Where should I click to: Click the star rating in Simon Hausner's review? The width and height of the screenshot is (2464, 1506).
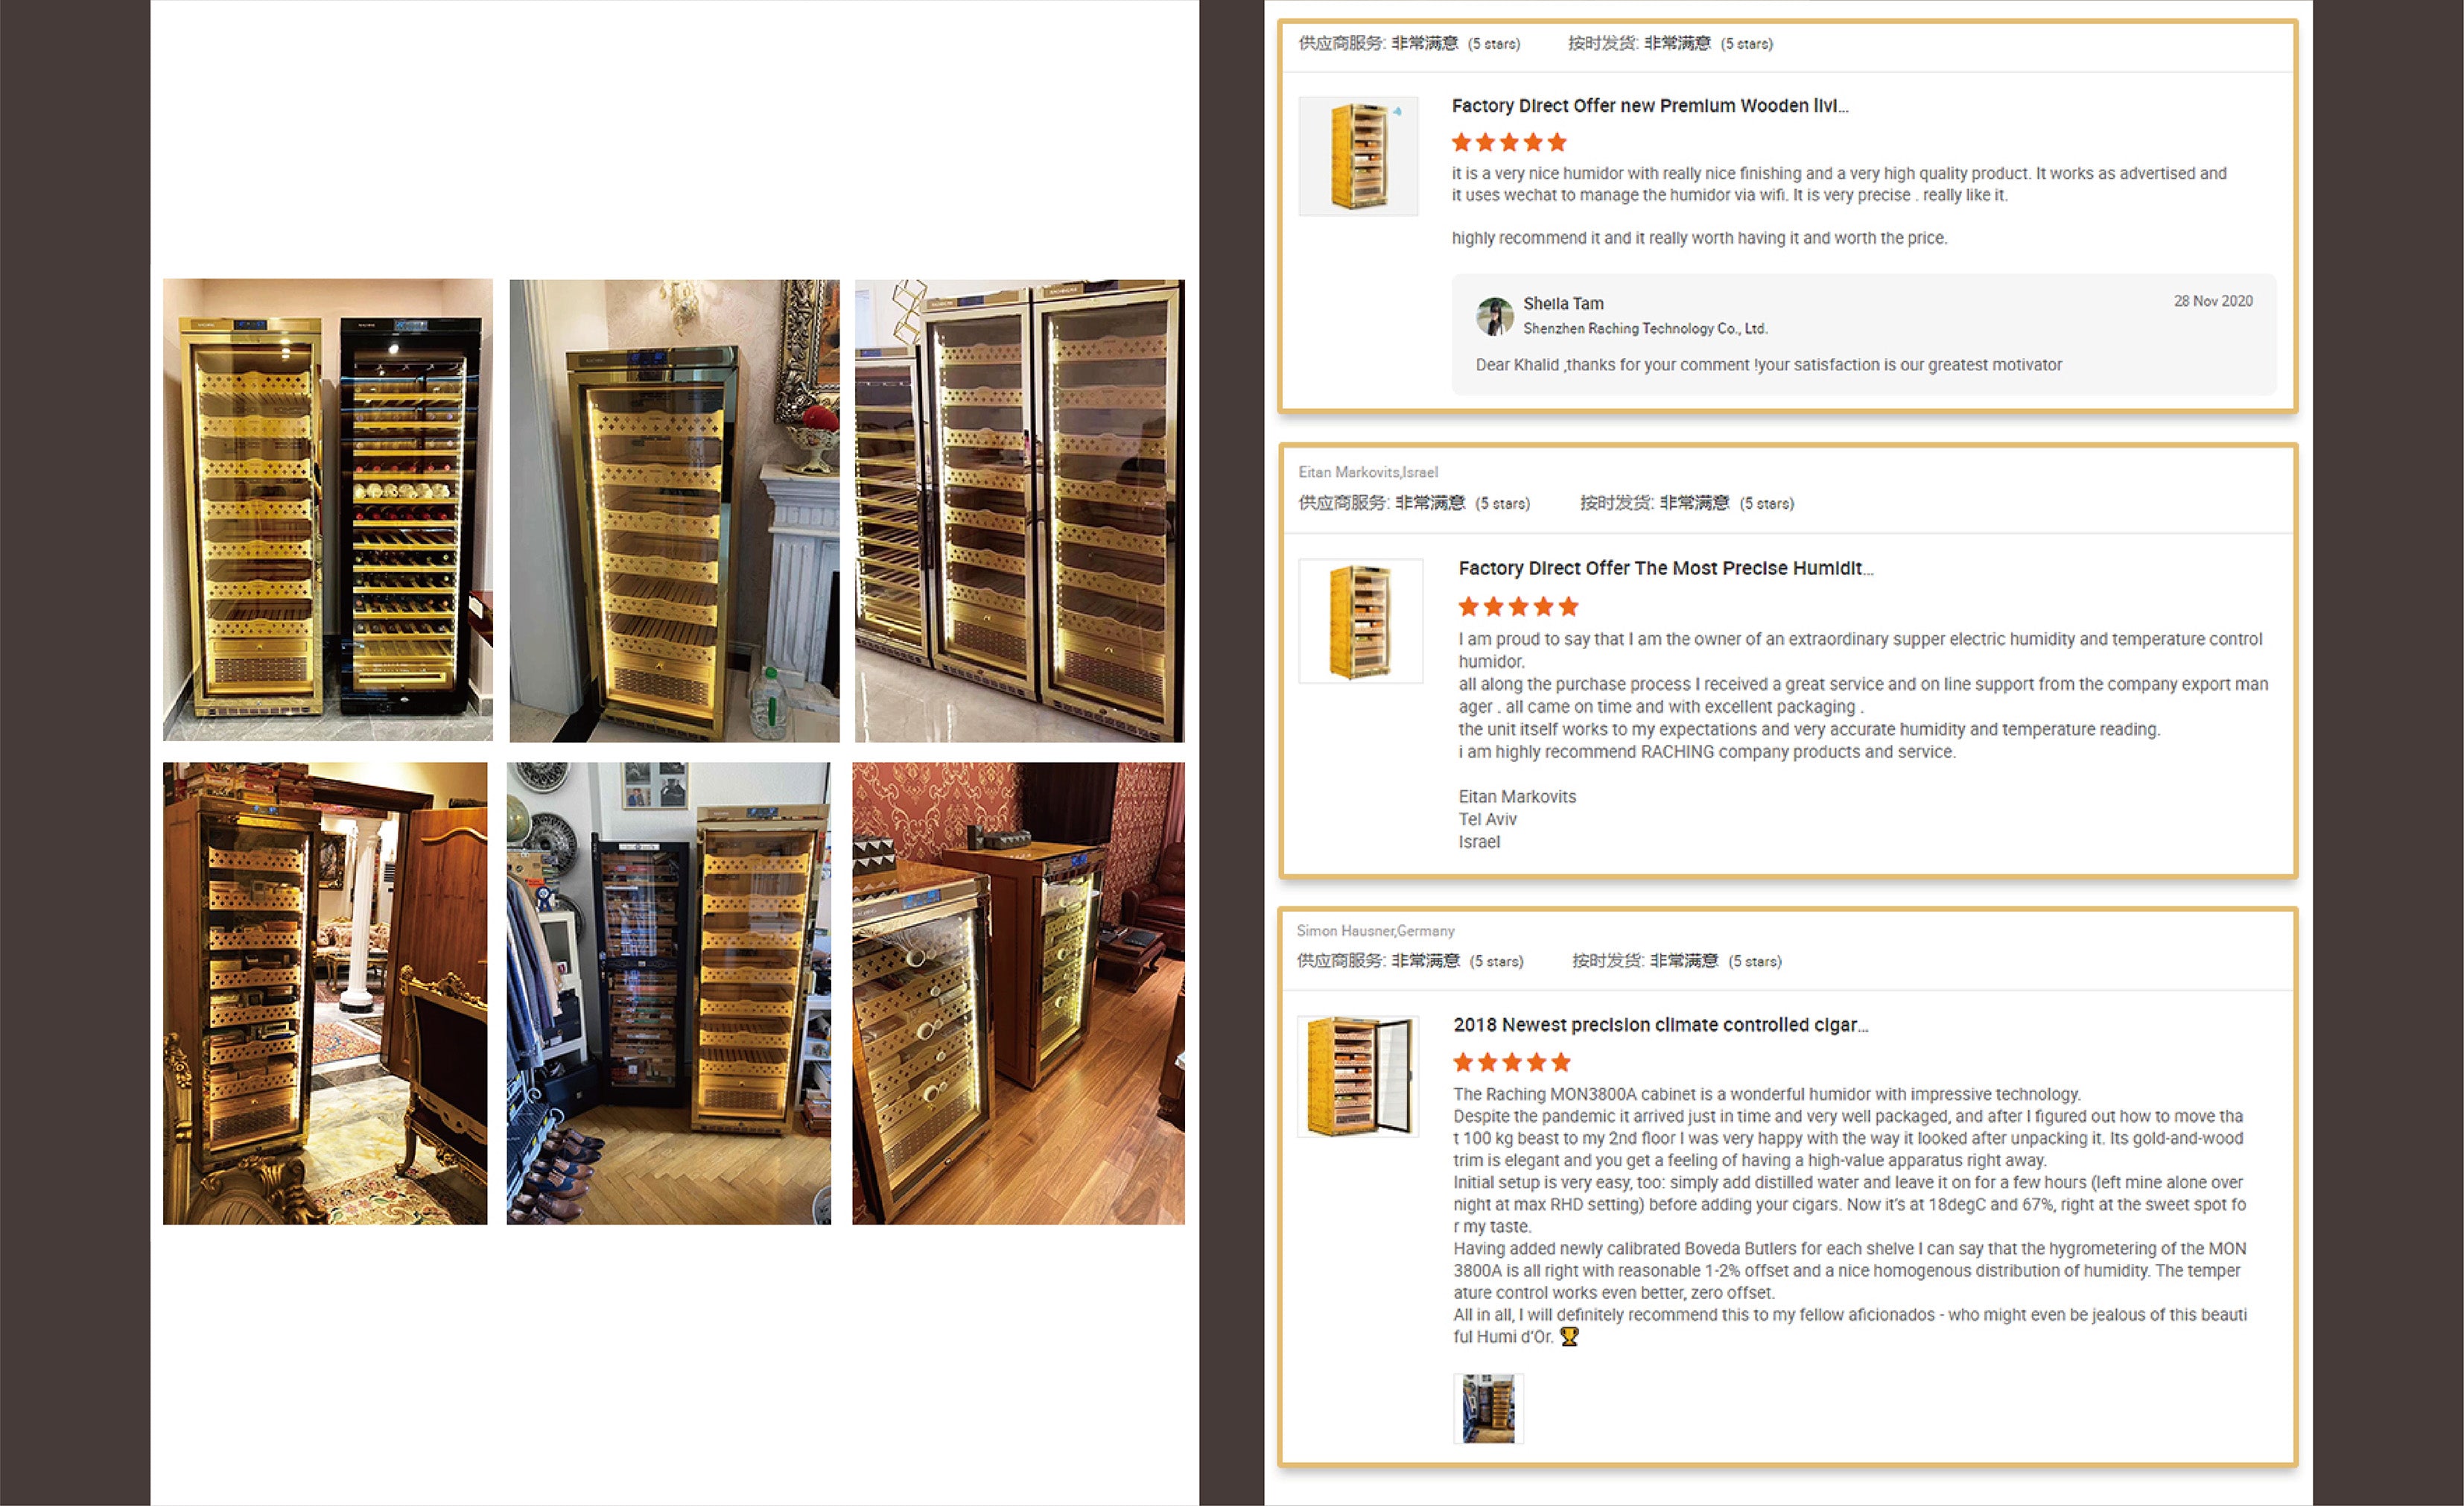click(x=1512, y=1062)
